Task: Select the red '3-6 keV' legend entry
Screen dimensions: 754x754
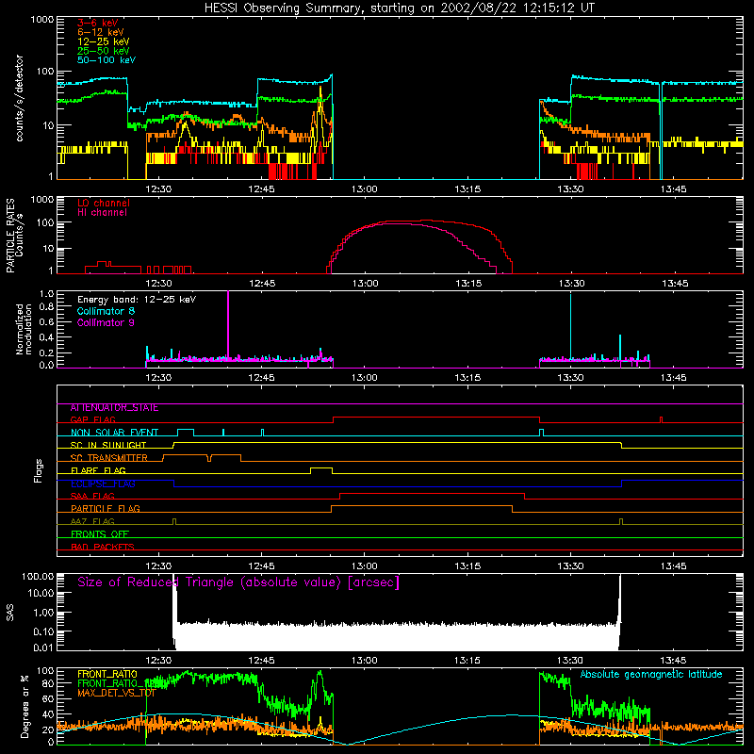Action: coord(98,23)
